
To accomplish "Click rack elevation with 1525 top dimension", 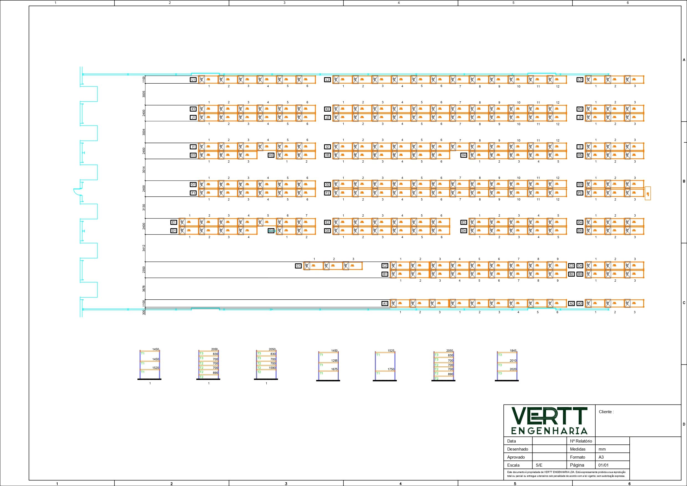I will 385,366.
